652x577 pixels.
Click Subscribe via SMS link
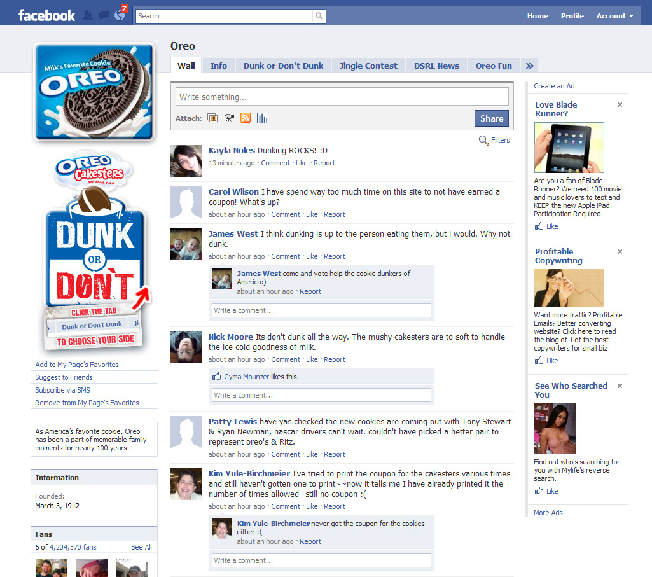[62, 390]
